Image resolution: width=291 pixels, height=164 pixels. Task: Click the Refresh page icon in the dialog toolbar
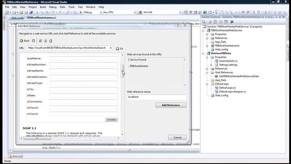45,41
